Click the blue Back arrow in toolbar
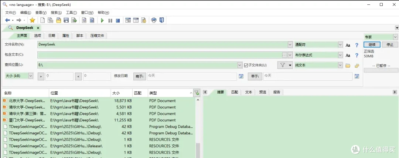 click(x=7, y=20)
